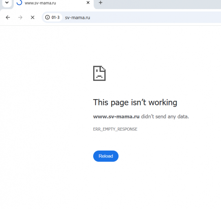
Task: Open a new tab with plus button
Action: 101,3
